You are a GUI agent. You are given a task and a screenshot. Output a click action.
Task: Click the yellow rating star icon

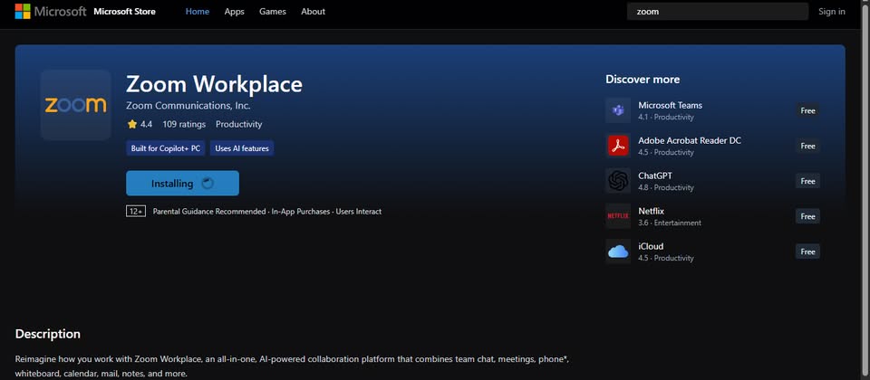click(x=132, y=124)
